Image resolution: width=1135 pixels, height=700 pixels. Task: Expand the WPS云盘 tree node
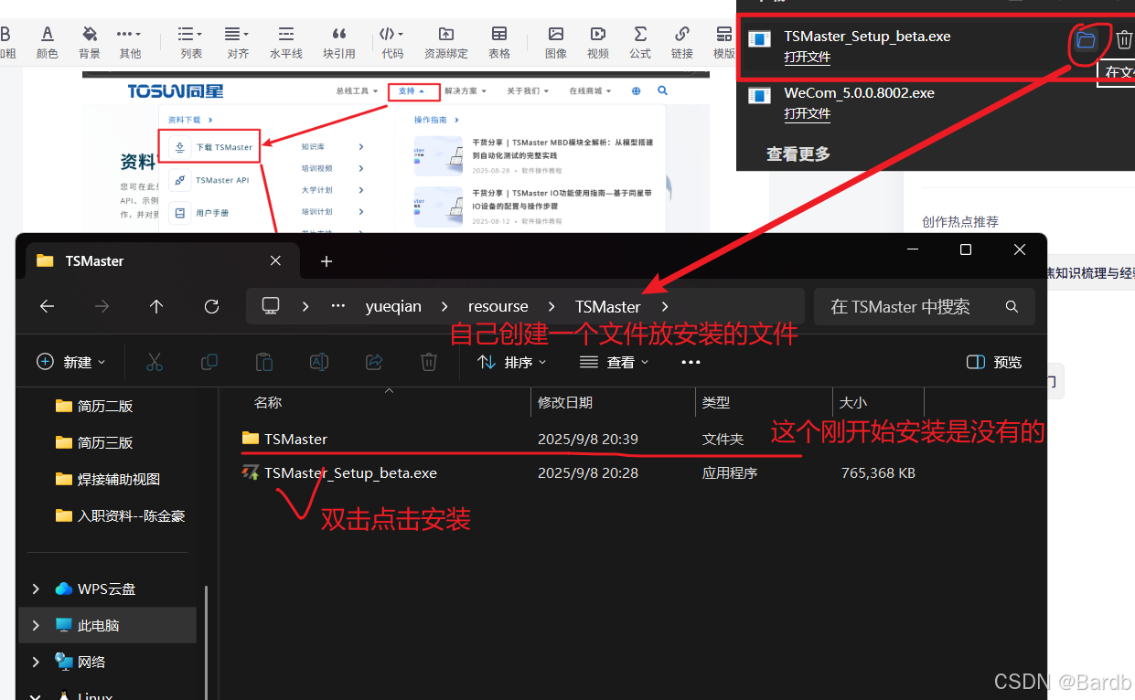click(x=36, y=589)
